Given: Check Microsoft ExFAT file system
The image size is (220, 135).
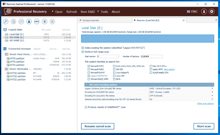Looking at the screenshot, I should tap(89, 73).
